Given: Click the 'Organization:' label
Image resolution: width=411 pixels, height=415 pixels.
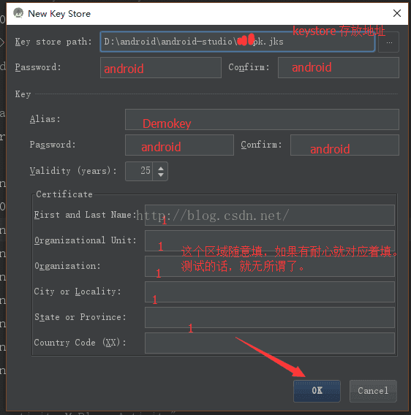Looking at the screenshot, I should [67, 266].
